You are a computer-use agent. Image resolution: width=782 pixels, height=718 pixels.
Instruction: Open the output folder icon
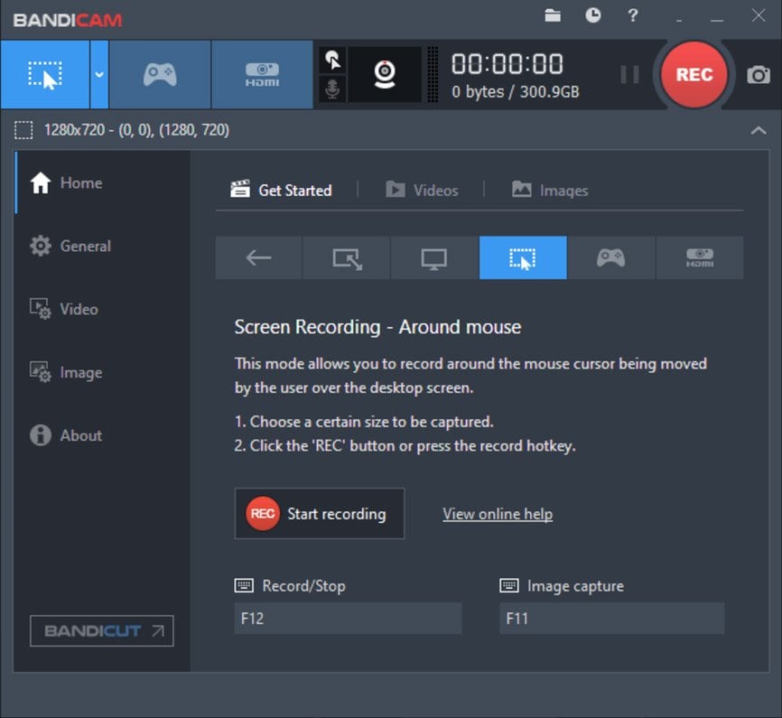pyautogui.click(x=553, y=15)
